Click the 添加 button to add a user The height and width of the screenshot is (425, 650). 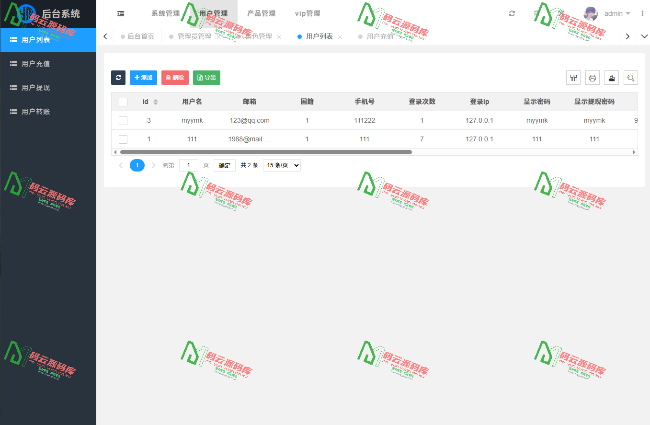(143, 77)
